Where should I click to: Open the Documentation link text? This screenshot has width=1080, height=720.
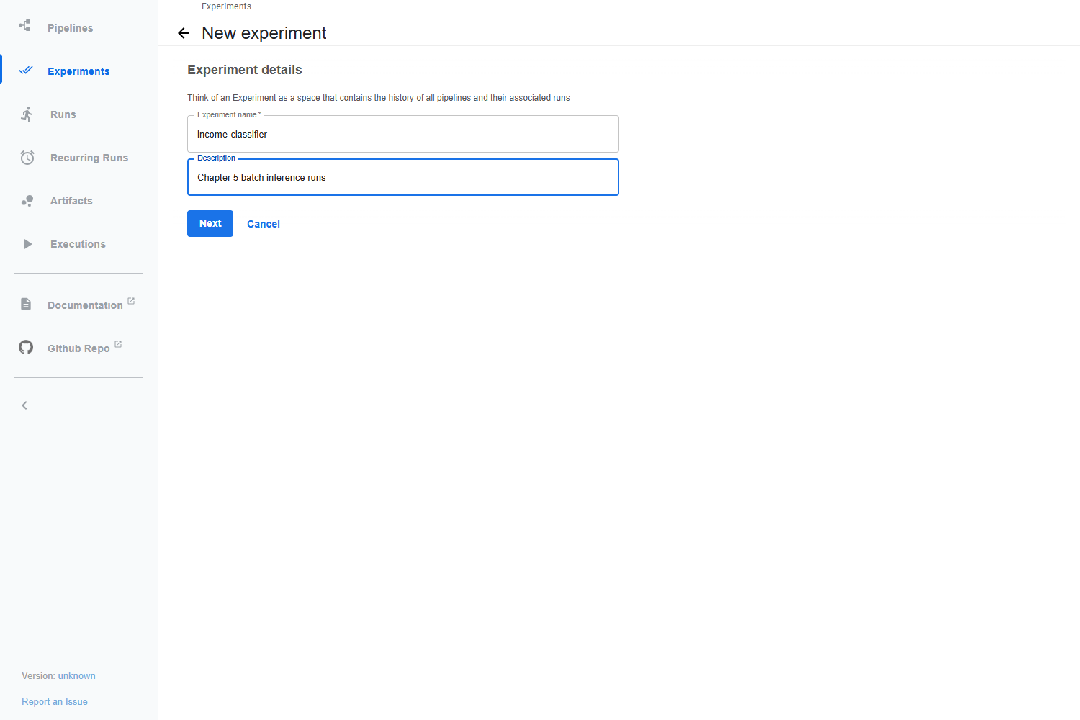tap(85, 305)
